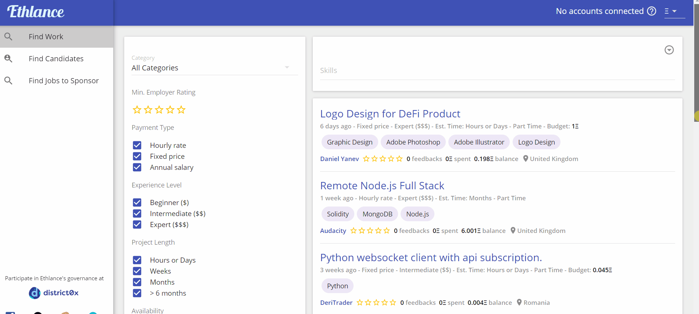Uncheck the Annual salary checkbox
The height and width of the screenshot is (314, 699).
pos(137,167)
